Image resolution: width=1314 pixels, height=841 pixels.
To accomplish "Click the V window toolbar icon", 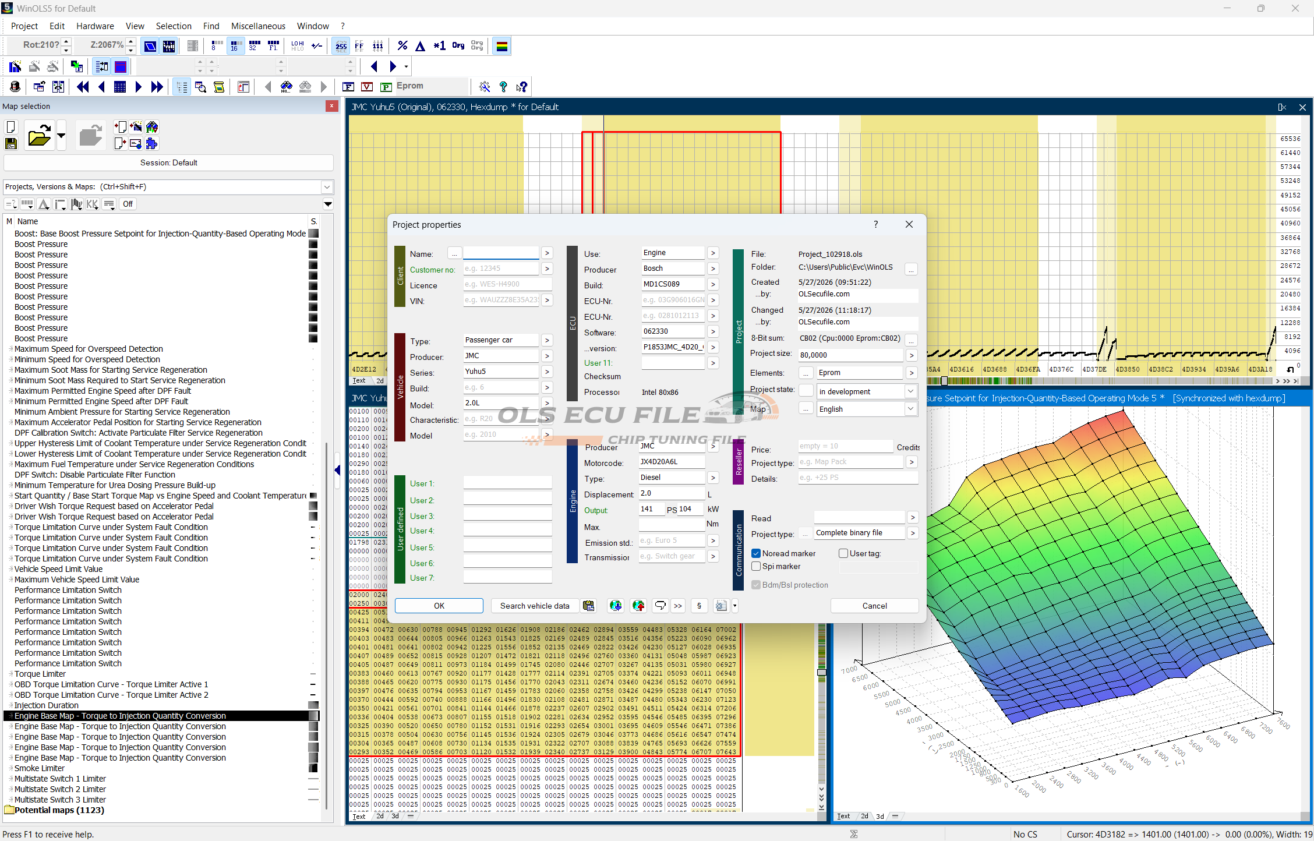I will [x=367, y=87].
